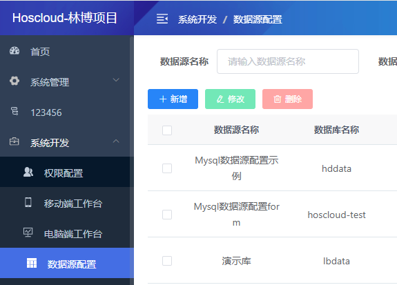Check the Mysql数据源配置示例 row checkbox
Viewport: 397px width, 285px height.
167,168
